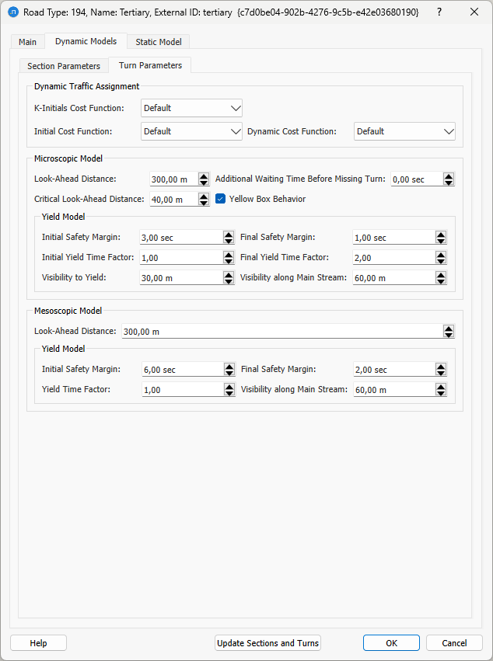Increase Look-Ahead Distance using its up arrow

click(203, 175)
